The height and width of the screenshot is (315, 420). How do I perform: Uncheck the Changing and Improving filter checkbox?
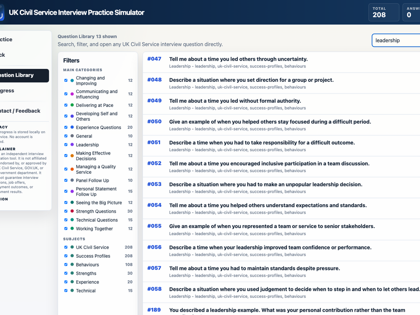[66, 80]
